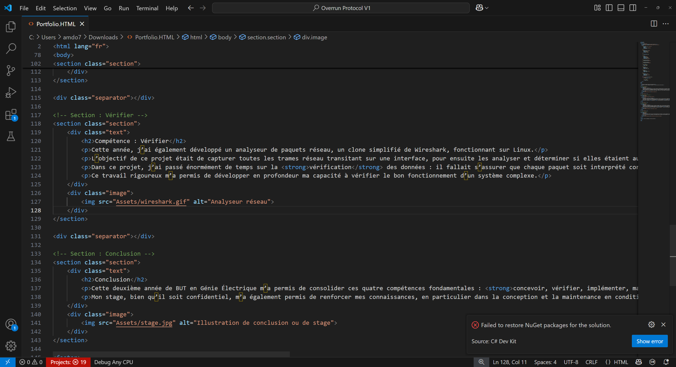Open the Copilot chat icon in title bar
This screenshot has height=367, width=676.
[479, 8]
